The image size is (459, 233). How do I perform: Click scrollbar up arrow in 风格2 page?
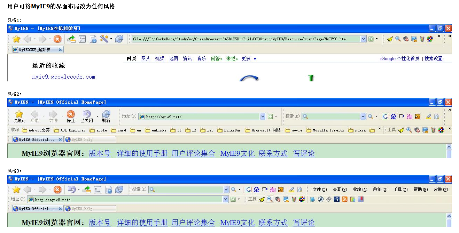[x=449, y=147]
